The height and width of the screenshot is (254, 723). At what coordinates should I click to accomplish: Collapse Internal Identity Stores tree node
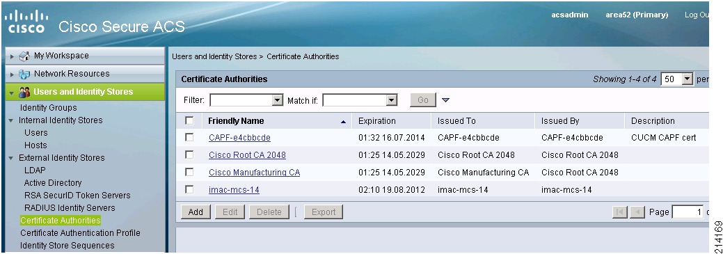pos(11,120)
